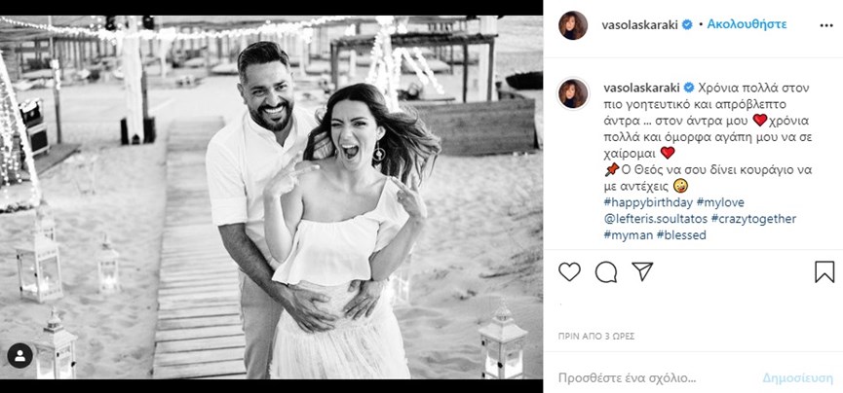The height and width of the screenshot is (393, 843).
Task: Click the verified badge in the caption
Action: point(689,87)
